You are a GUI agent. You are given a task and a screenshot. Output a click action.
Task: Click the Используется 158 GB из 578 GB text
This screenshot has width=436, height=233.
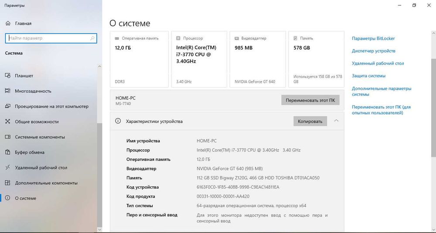318,79
